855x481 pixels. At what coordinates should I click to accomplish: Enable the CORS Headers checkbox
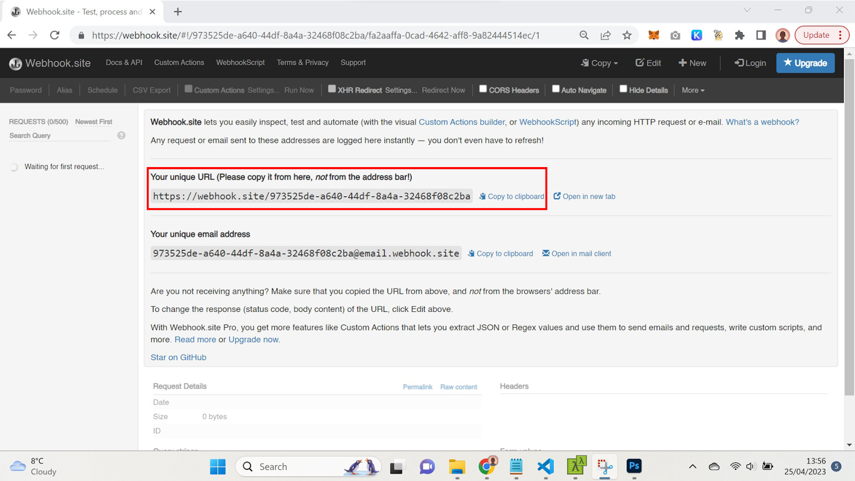pyautogui.click(x=483, y=89)
